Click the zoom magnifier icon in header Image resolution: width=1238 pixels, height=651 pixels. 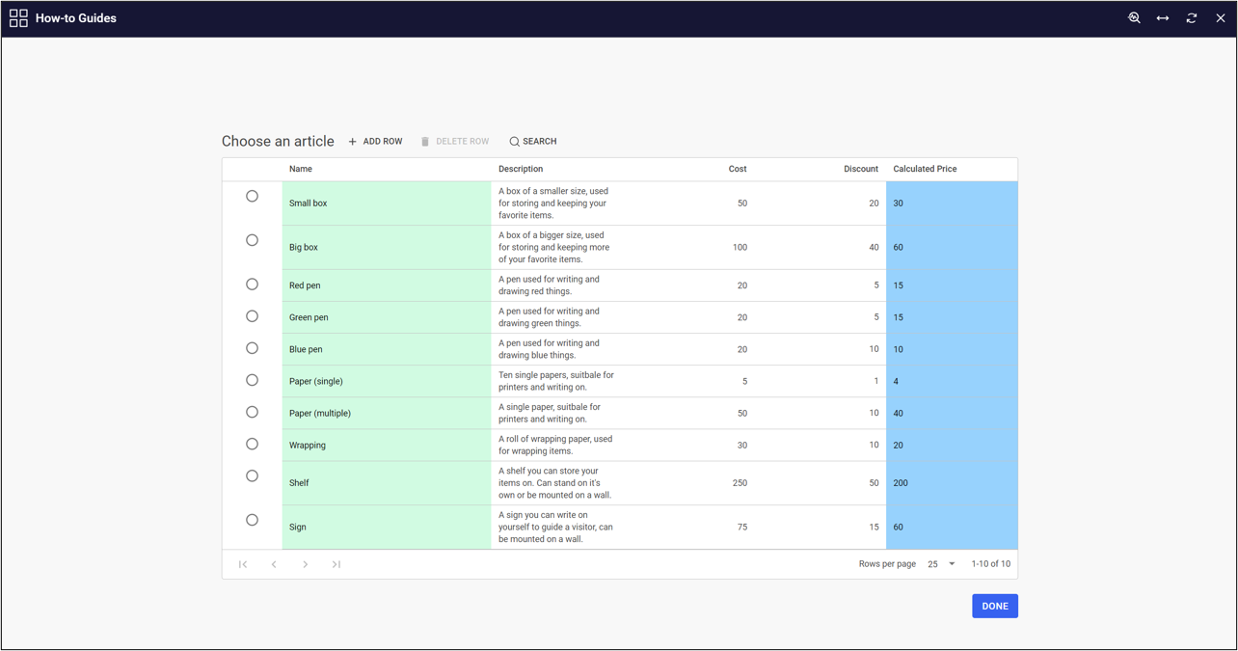click(x=1134, y=18)
